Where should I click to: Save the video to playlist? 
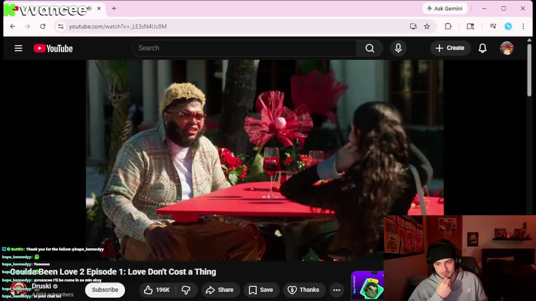click(x=261, y=290)
